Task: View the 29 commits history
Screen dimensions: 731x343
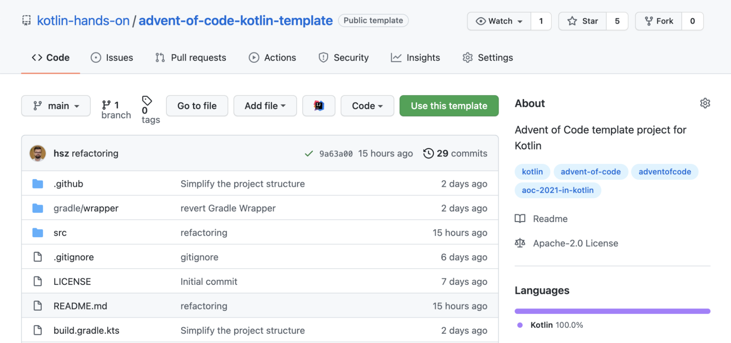Action: [x=455, y=153]
